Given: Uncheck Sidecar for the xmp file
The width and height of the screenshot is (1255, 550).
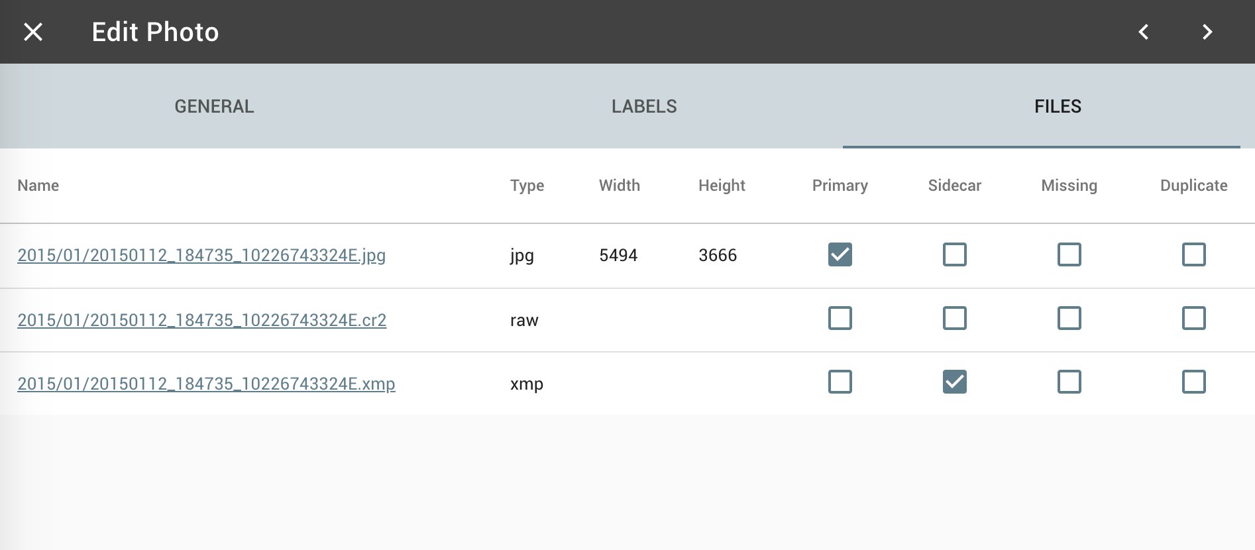Looking at the screenshot, I should (x=954, y=382).
